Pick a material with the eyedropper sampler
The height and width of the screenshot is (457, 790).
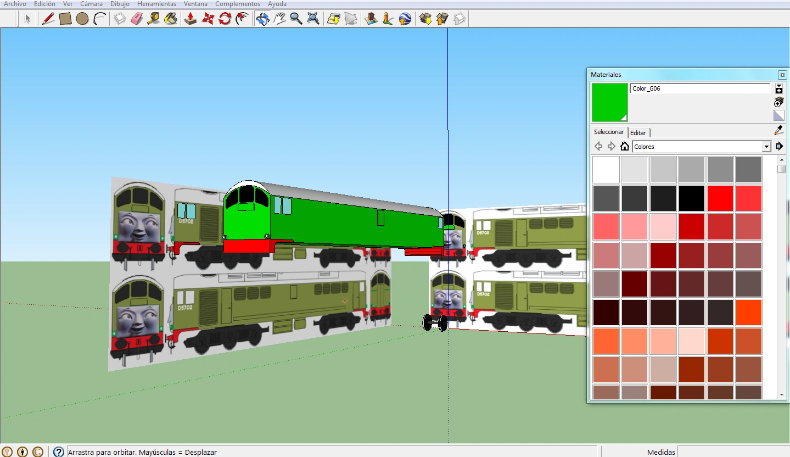778,130
